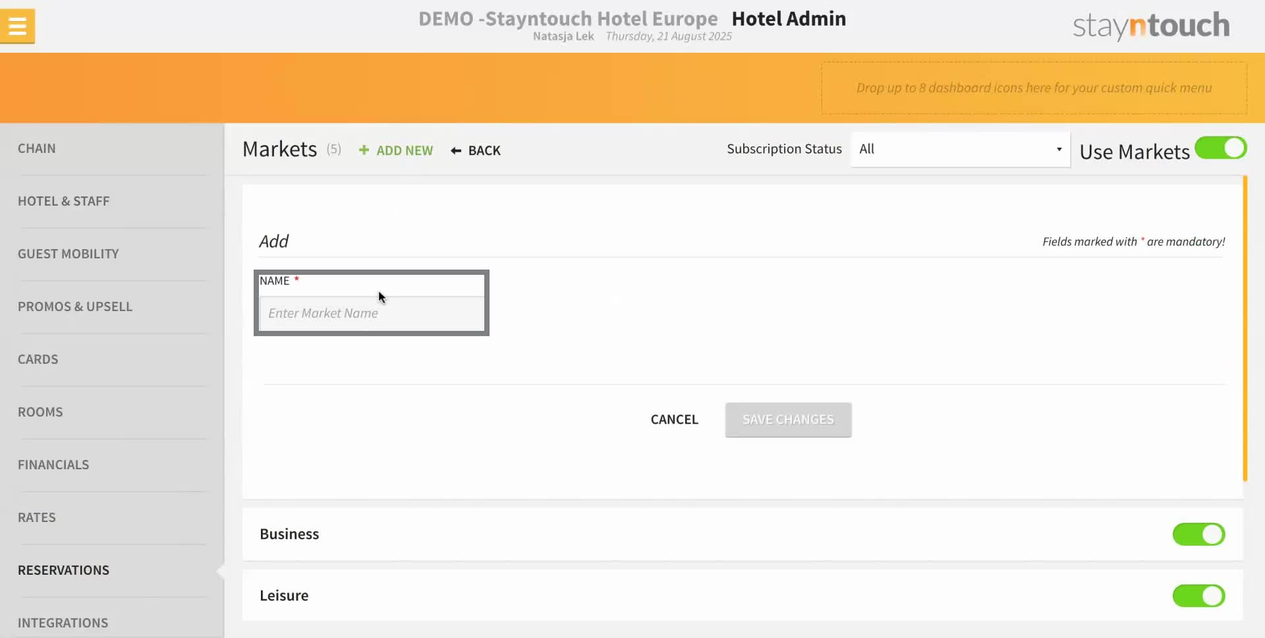Open the Financials section

pyautogui.click(x=53, y=465)
